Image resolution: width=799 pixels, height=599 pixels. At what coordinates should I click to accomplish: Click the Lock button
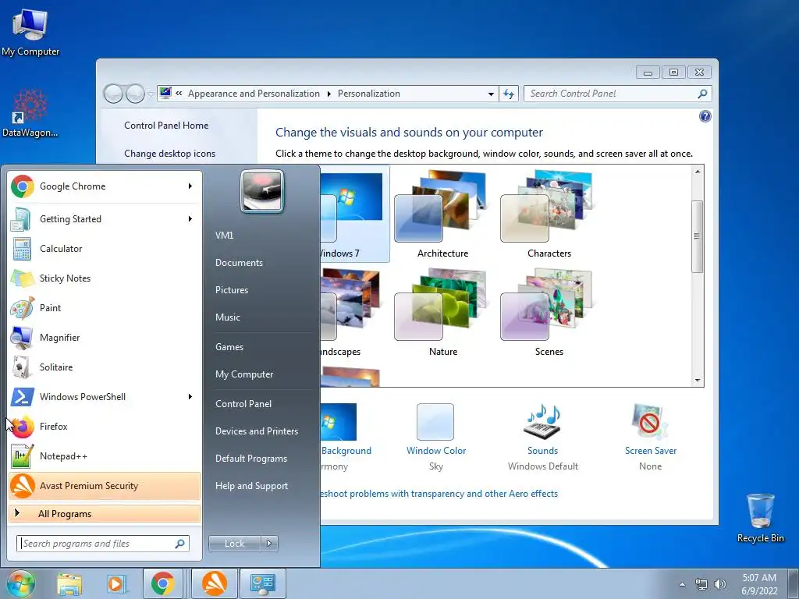coord(235,544)
